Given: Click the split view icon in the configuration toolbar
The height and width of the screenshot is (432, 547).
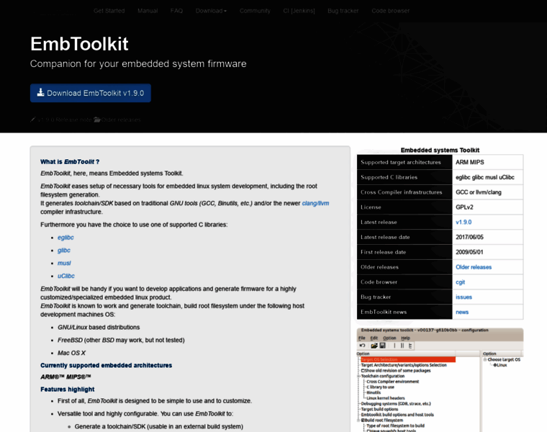Looking at the screenshot, I should point(402,346).
